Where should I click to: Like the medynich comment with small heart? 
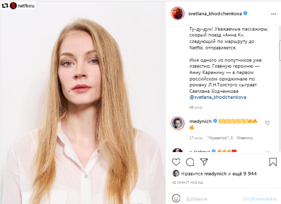tap(268, 123)
